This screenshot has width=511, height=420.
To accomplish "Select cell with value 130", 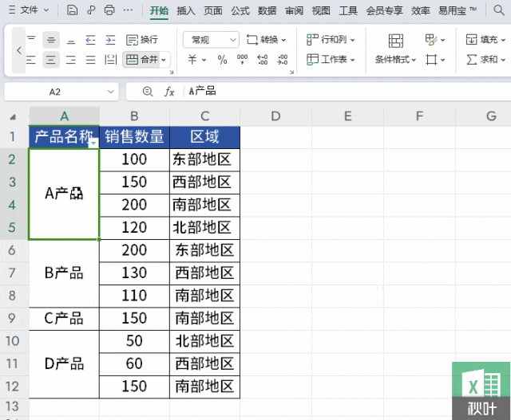I will (x=134, y=273).
